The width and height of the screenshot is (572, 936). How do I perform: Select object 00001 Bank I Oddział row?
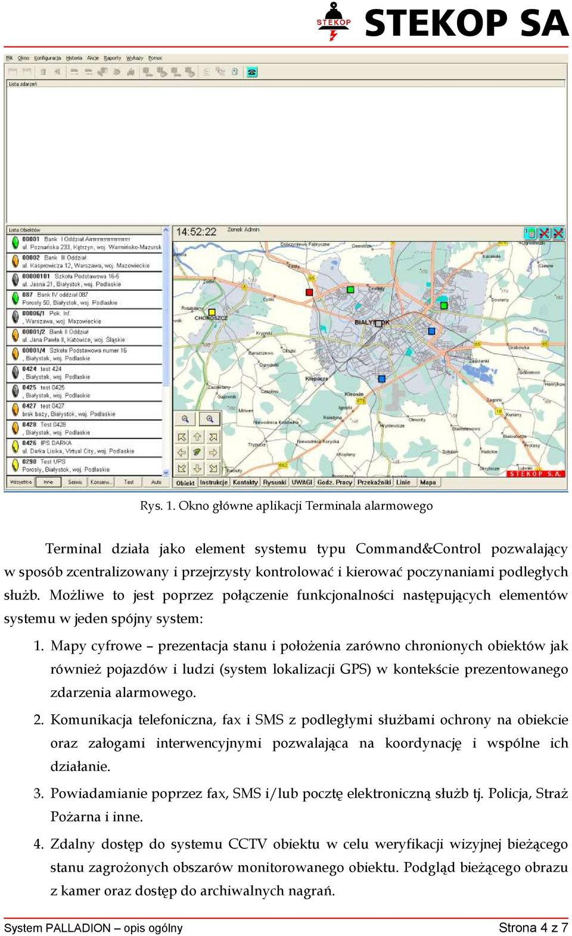click(x=85, y=243)
